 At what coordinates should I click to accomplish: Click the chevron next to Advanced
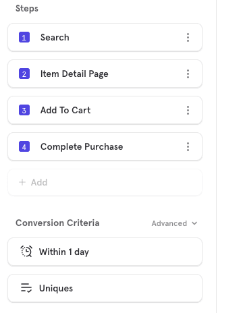coord(194,223)
